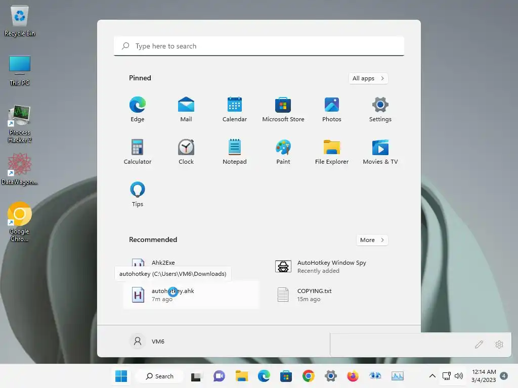The width and height of the screenshot is (518, 388).
Task: Select This PC desktop icon
Action: [20, 71]
